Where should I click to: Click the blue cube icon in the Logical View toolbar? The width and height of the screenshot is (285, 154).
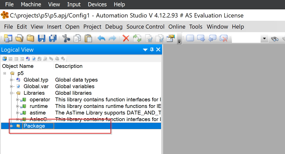pyautogui.click(x=5, y=59)
